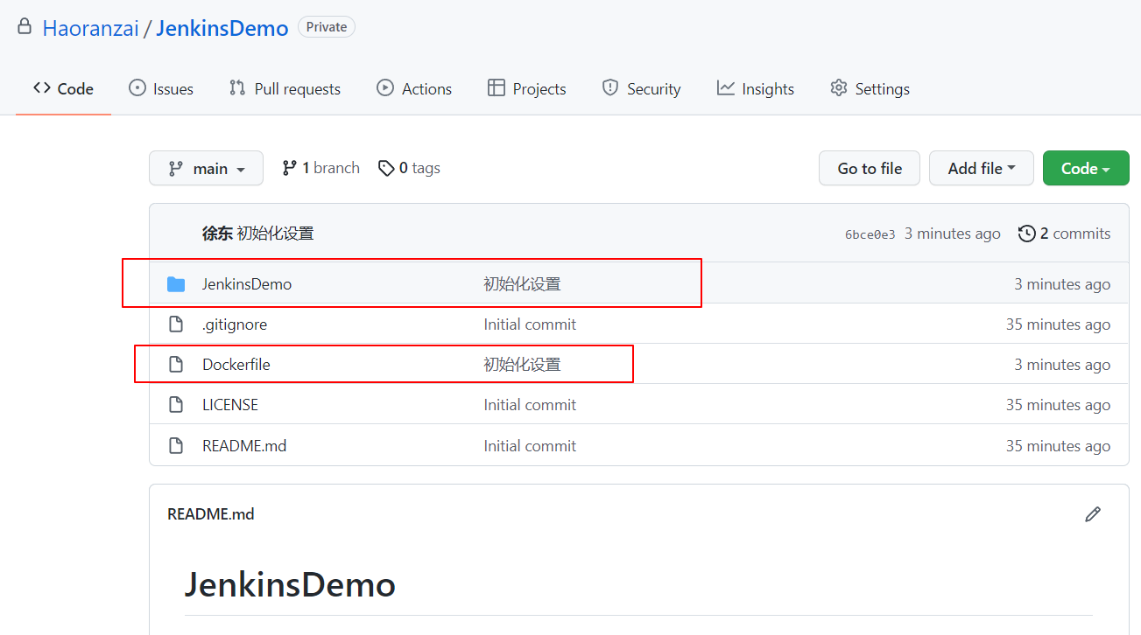Click '35 minutes ago' on the README.md row
1141x635 pixels.
click(x=1059, y=446)
